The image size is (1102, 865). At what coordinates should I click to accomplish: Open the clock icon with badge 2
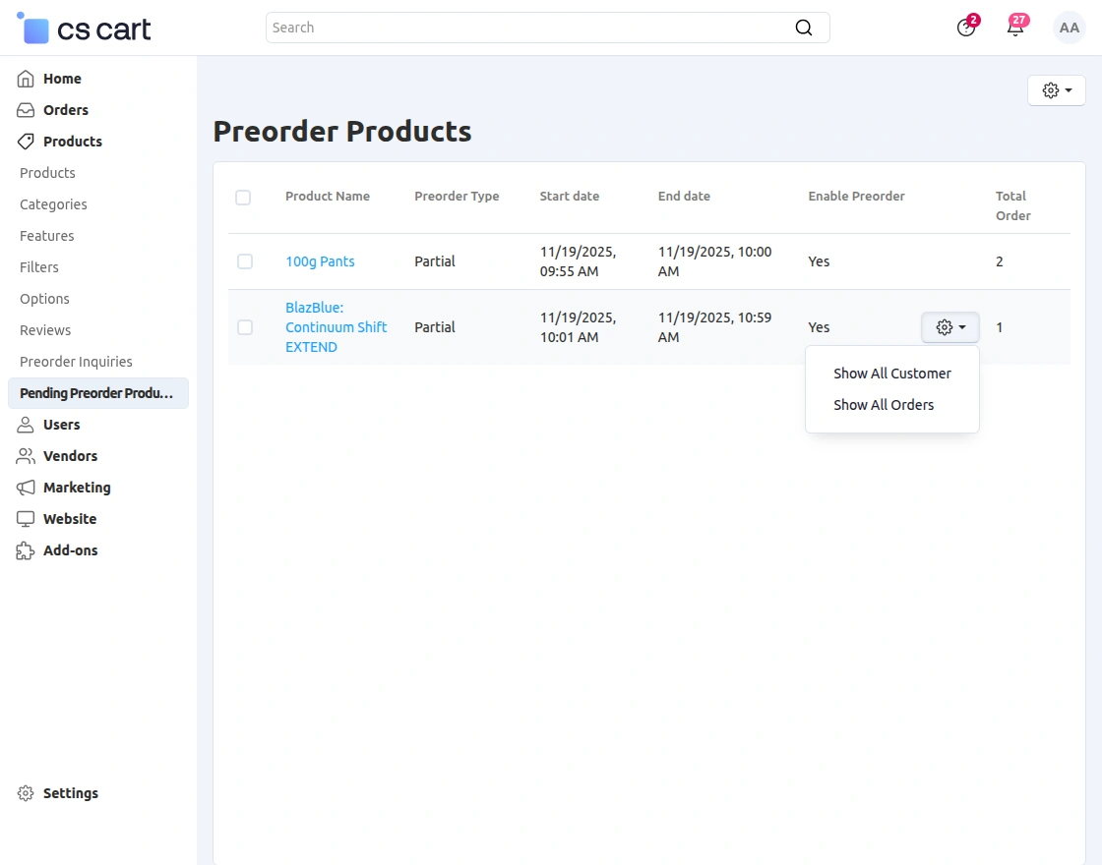coord(965,28)
